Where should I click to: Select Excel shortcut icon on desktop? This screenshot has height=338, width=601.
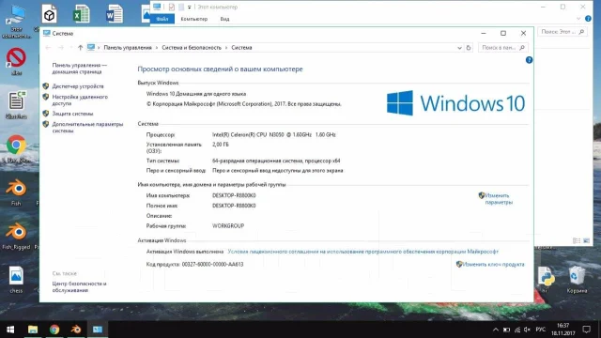point(82,14)
